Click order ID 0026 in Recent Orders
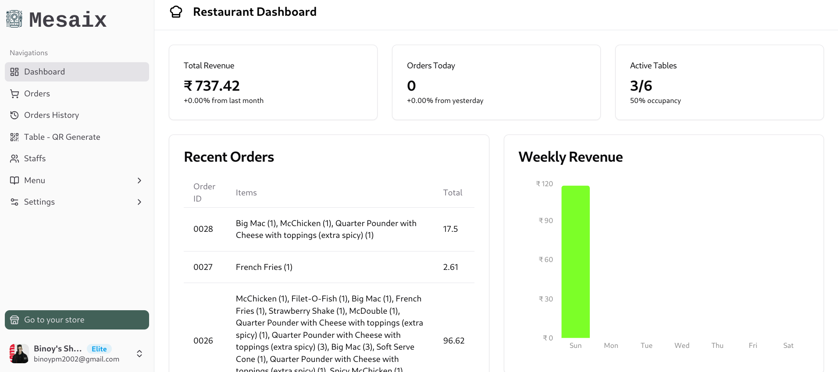This screenshot has height=372, width=838. tap(203, 341)
